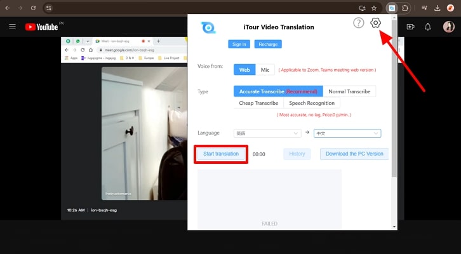
Task: Click the Start translation button
Action: click(x=220, y=154)
